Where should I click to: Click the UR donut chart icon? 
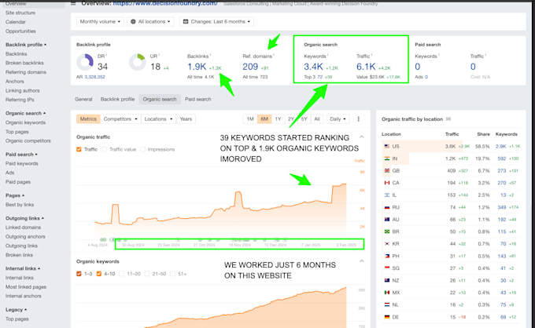[x=138, y=62]
